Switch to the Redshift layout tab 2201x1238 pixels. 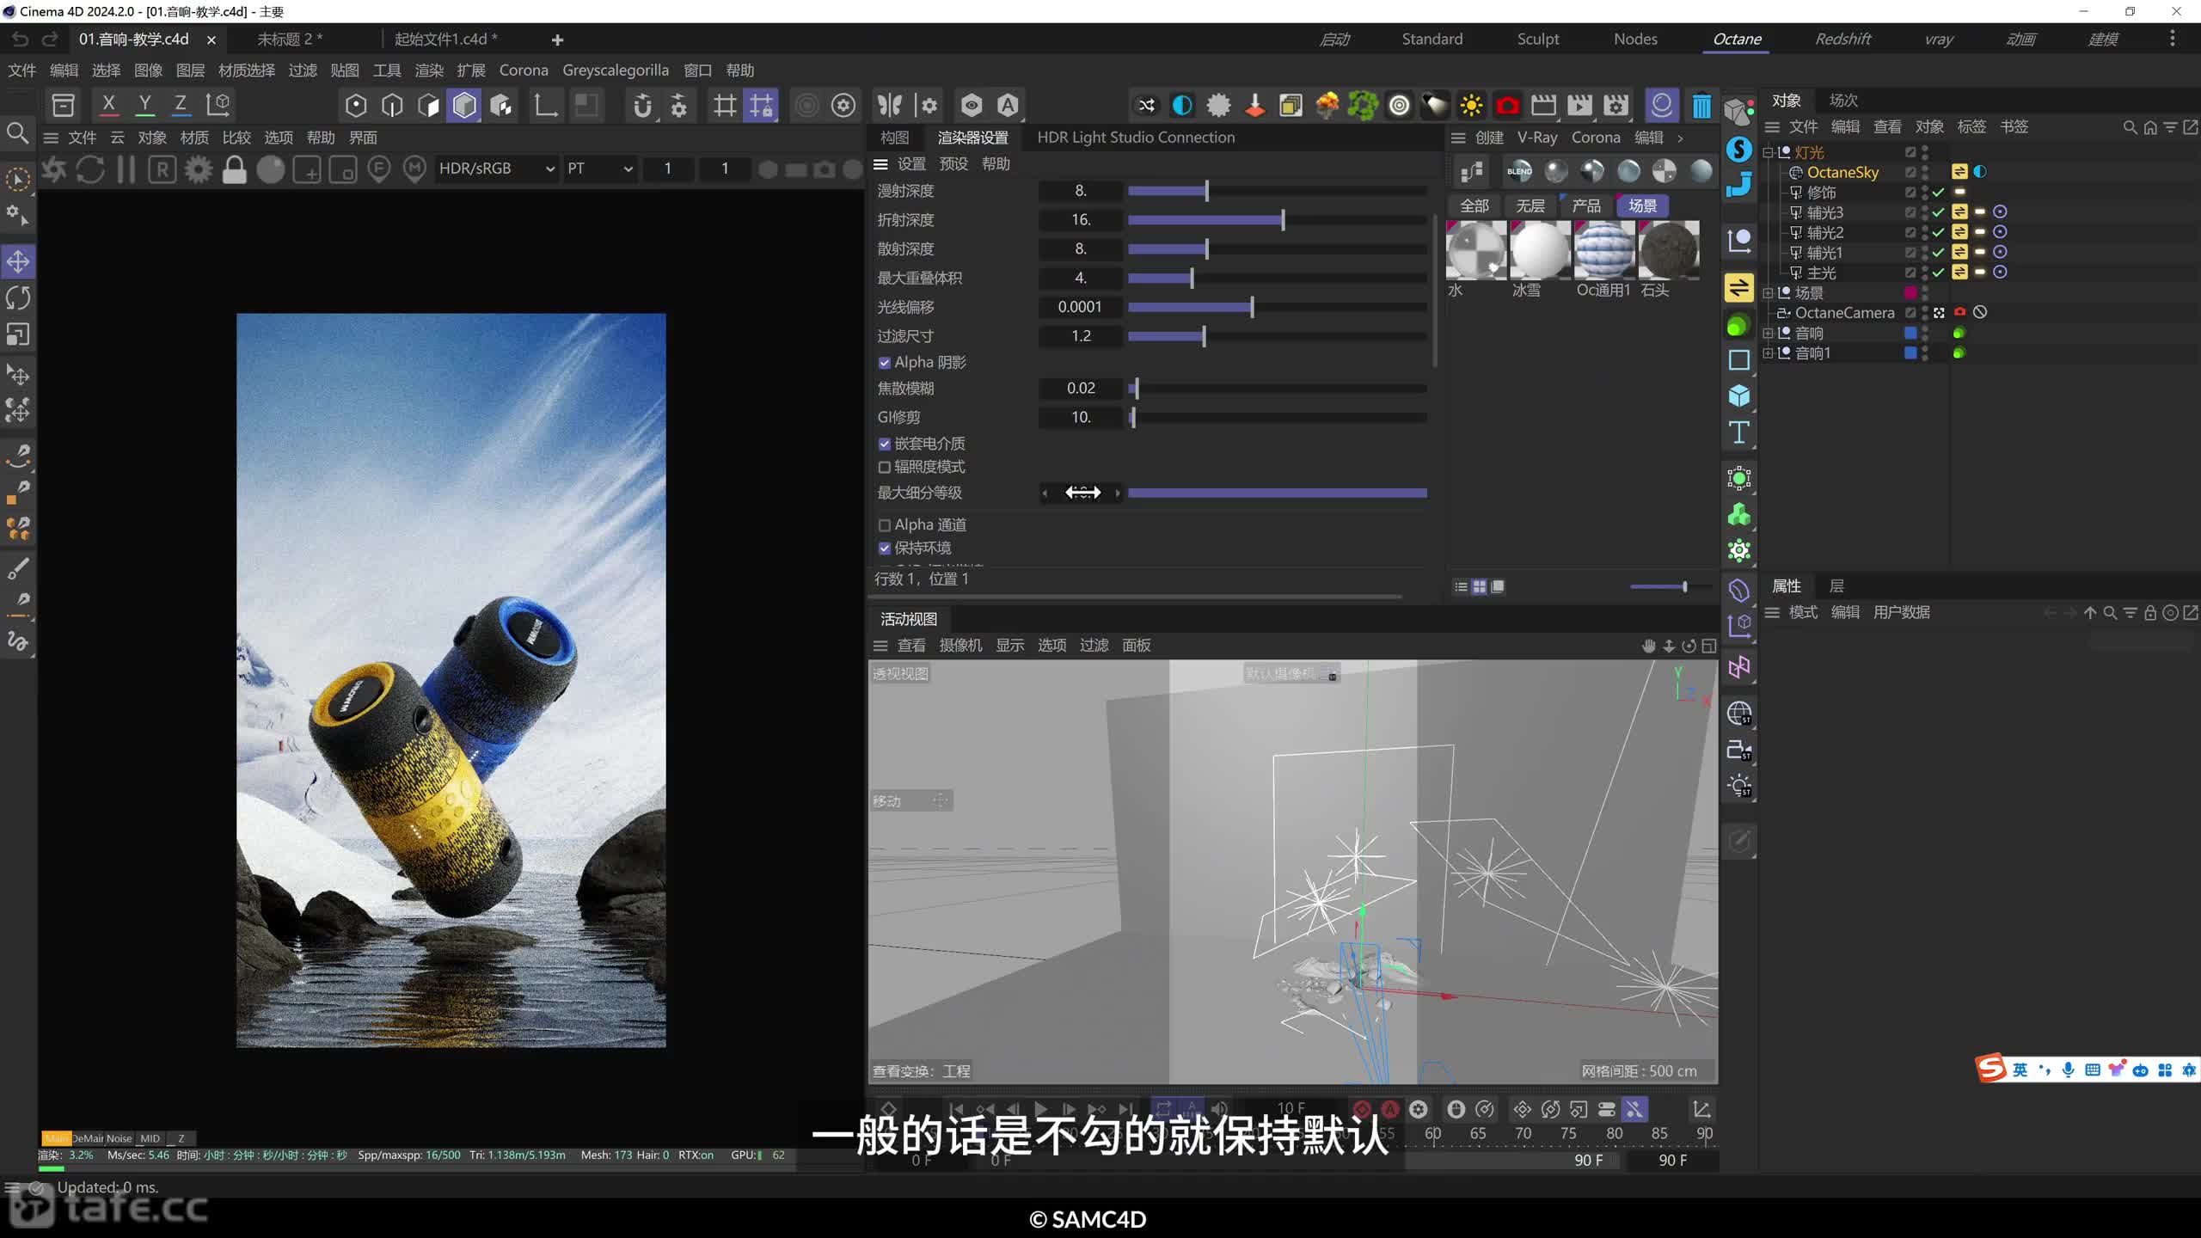click(x=1842, y=39)
